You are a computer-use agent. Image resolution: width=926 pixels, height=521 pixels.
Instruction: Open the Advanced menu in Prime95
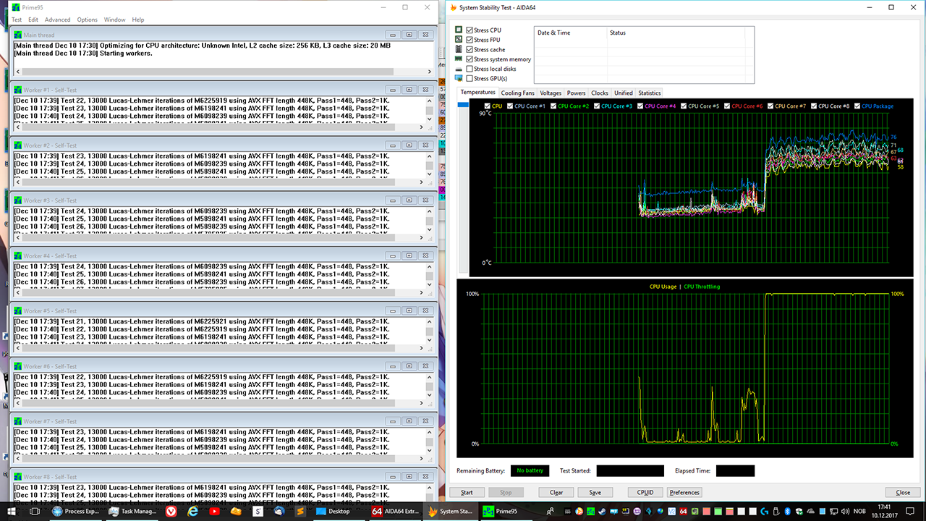tap(58, 20)
